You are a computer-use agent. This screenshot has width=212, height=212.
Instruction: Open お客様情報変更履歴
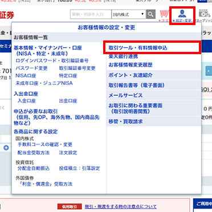pyautogui.click(x=131, y=65)
